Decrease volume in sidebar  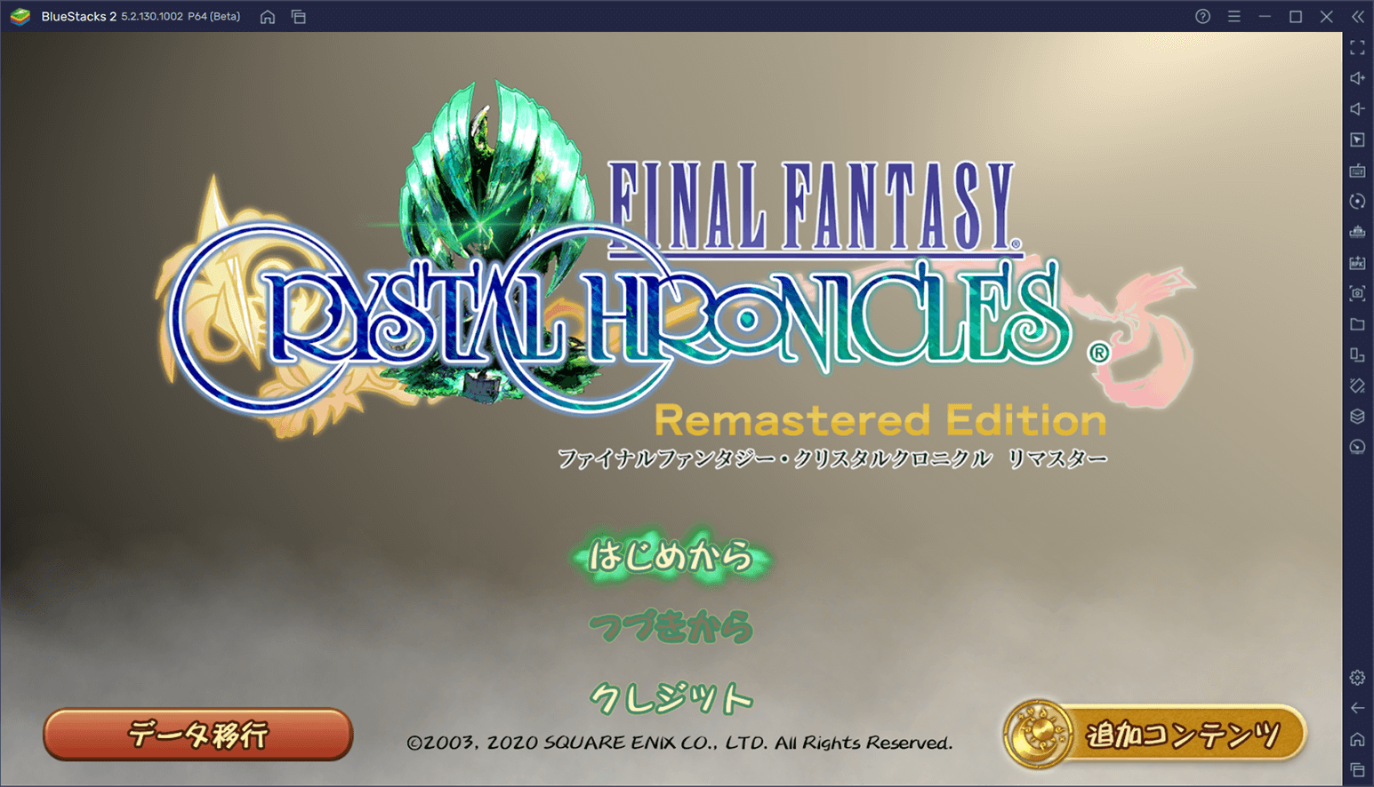[x=1357, y=109]
